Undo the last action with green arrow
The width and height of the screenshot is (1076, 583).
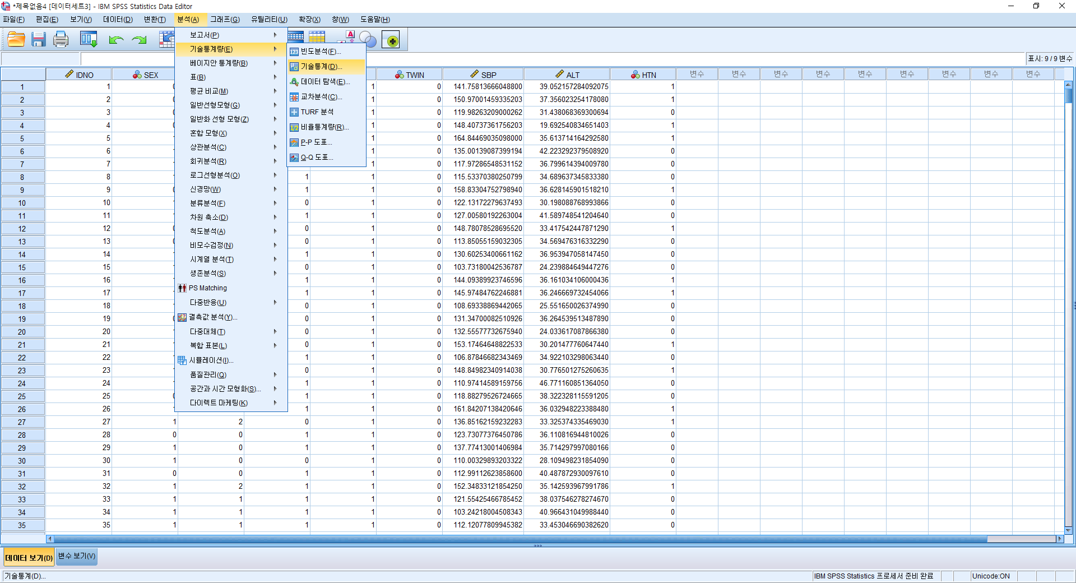click(116, 39)
